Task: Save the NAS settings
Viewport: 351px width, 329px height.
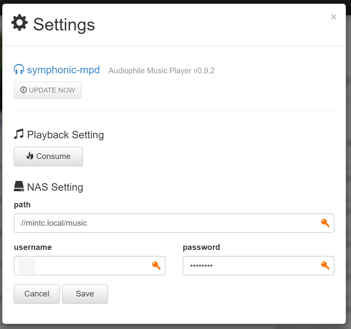Action: pyautogui.click(x=85, y=294)
